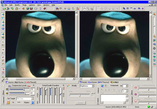This screenshot has height=109, width=157.
Task: Open the Edit menu
Action: 11,5
